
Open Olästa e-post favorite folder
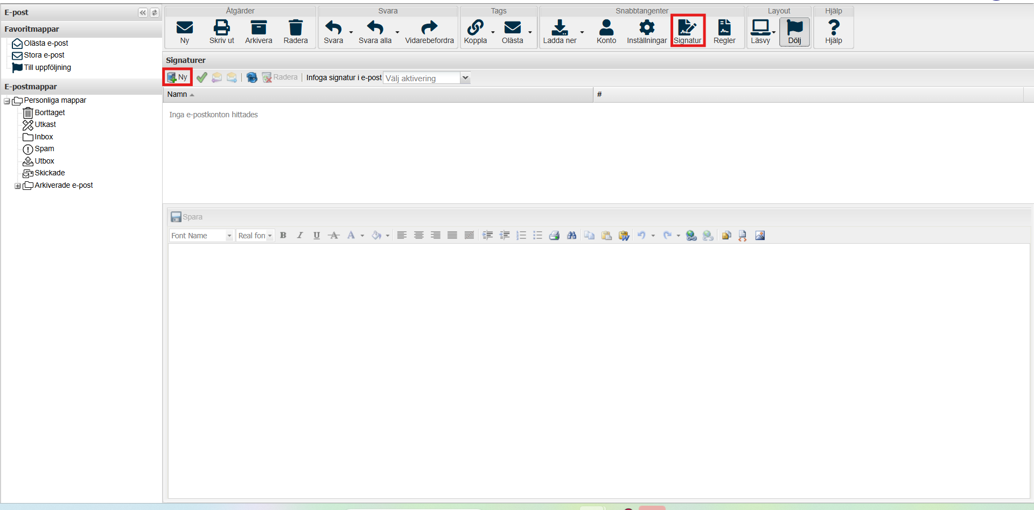[x=46, y=43]
